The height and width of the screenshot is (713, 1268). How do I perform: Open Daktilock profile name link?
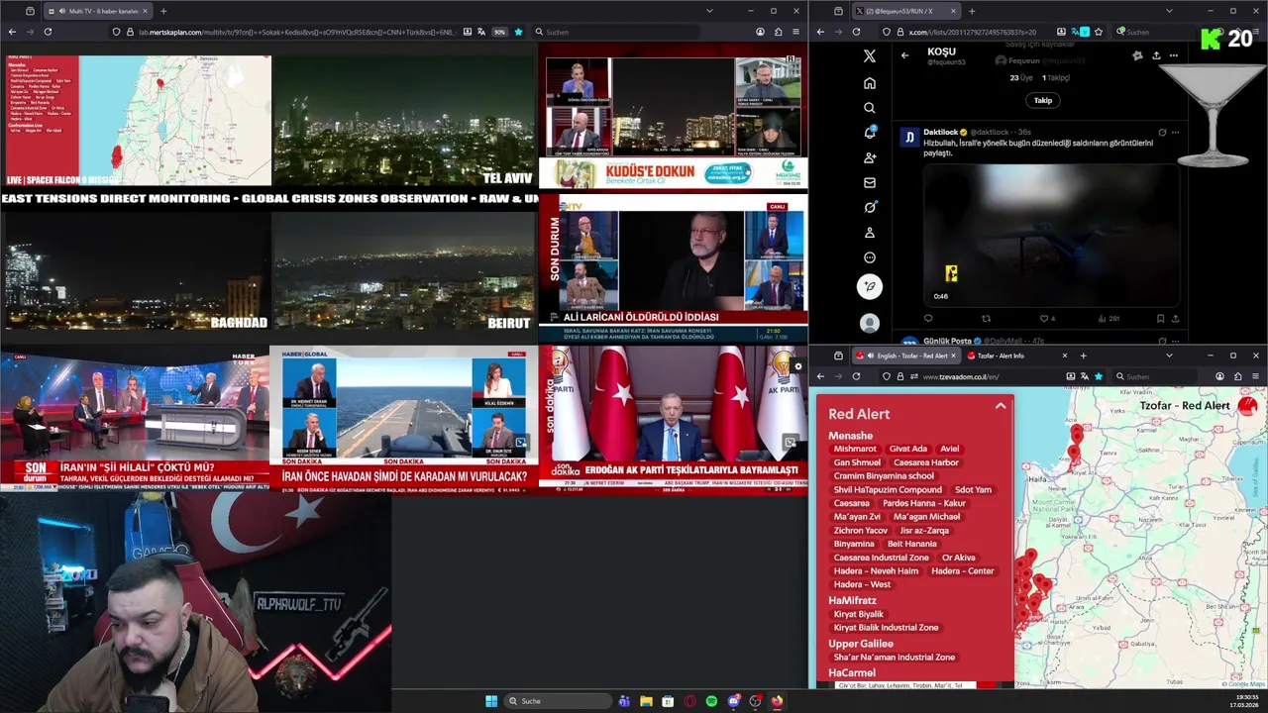point(941,132)
